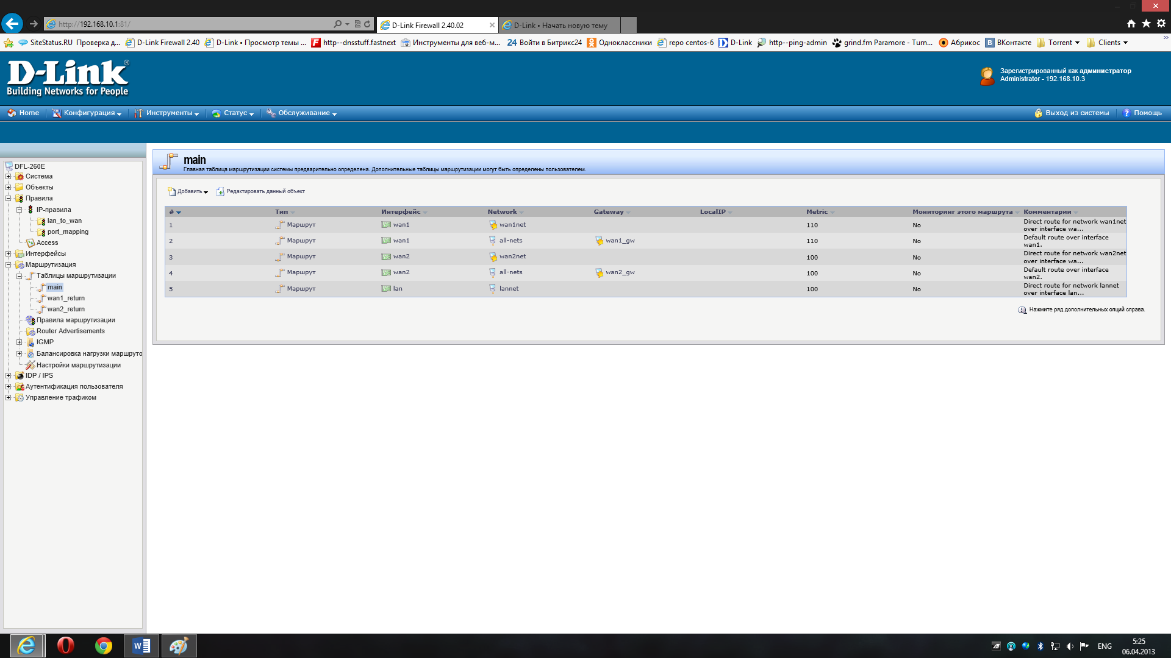Screen dimensions: 1171x658
Task: Expand the IGMP tree node
Action: (20, 342)
